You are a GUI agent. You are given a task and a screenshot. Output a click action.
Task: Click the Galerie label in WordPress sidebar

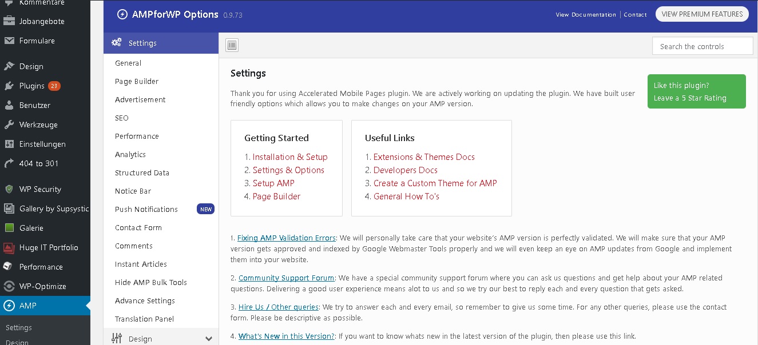coord(31,228)
